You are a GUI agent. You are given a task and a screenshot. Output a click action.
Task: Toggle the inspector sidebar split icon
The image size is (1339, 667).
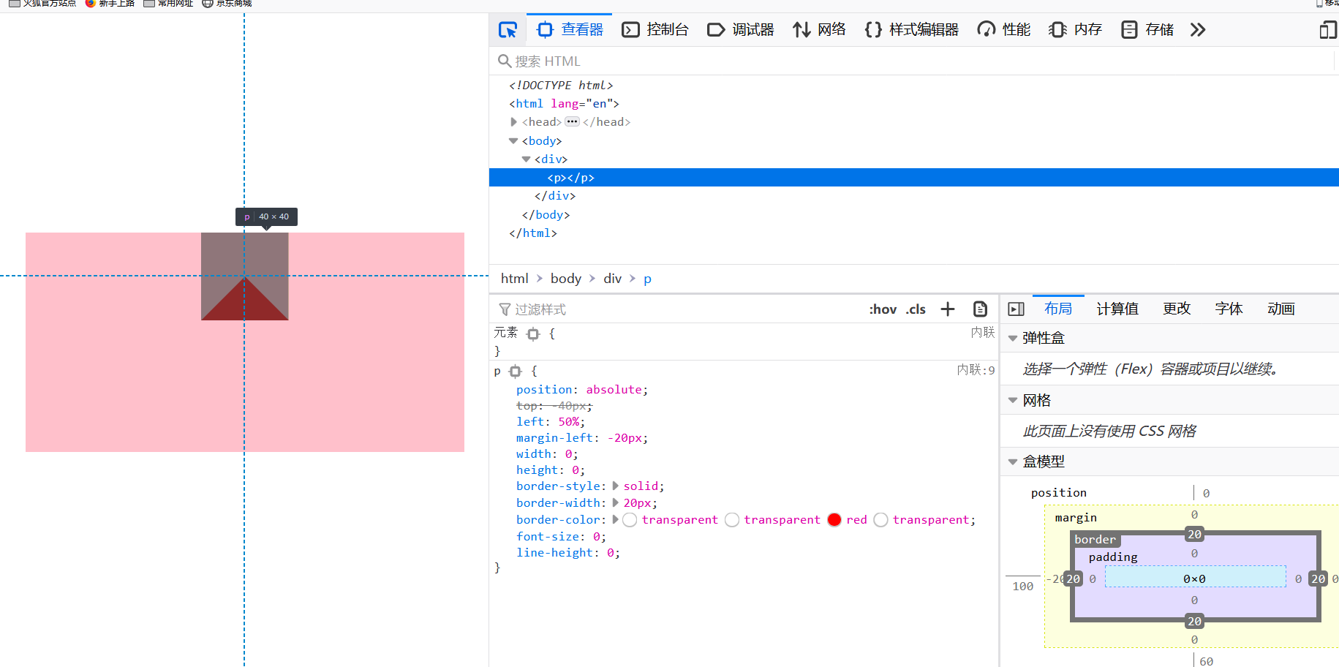tap(1016, 309)
